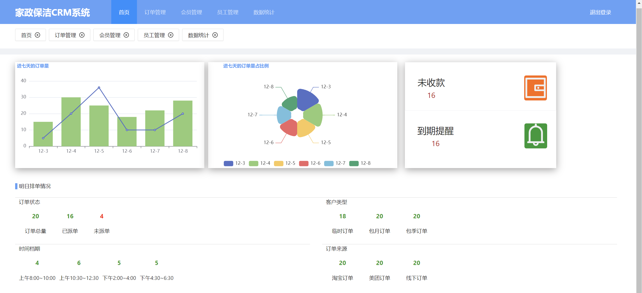Click the 下午2:00~4:00 time slot
This screenshot has height=293, width=642.
pyautogui.click(x=119, y=278)
